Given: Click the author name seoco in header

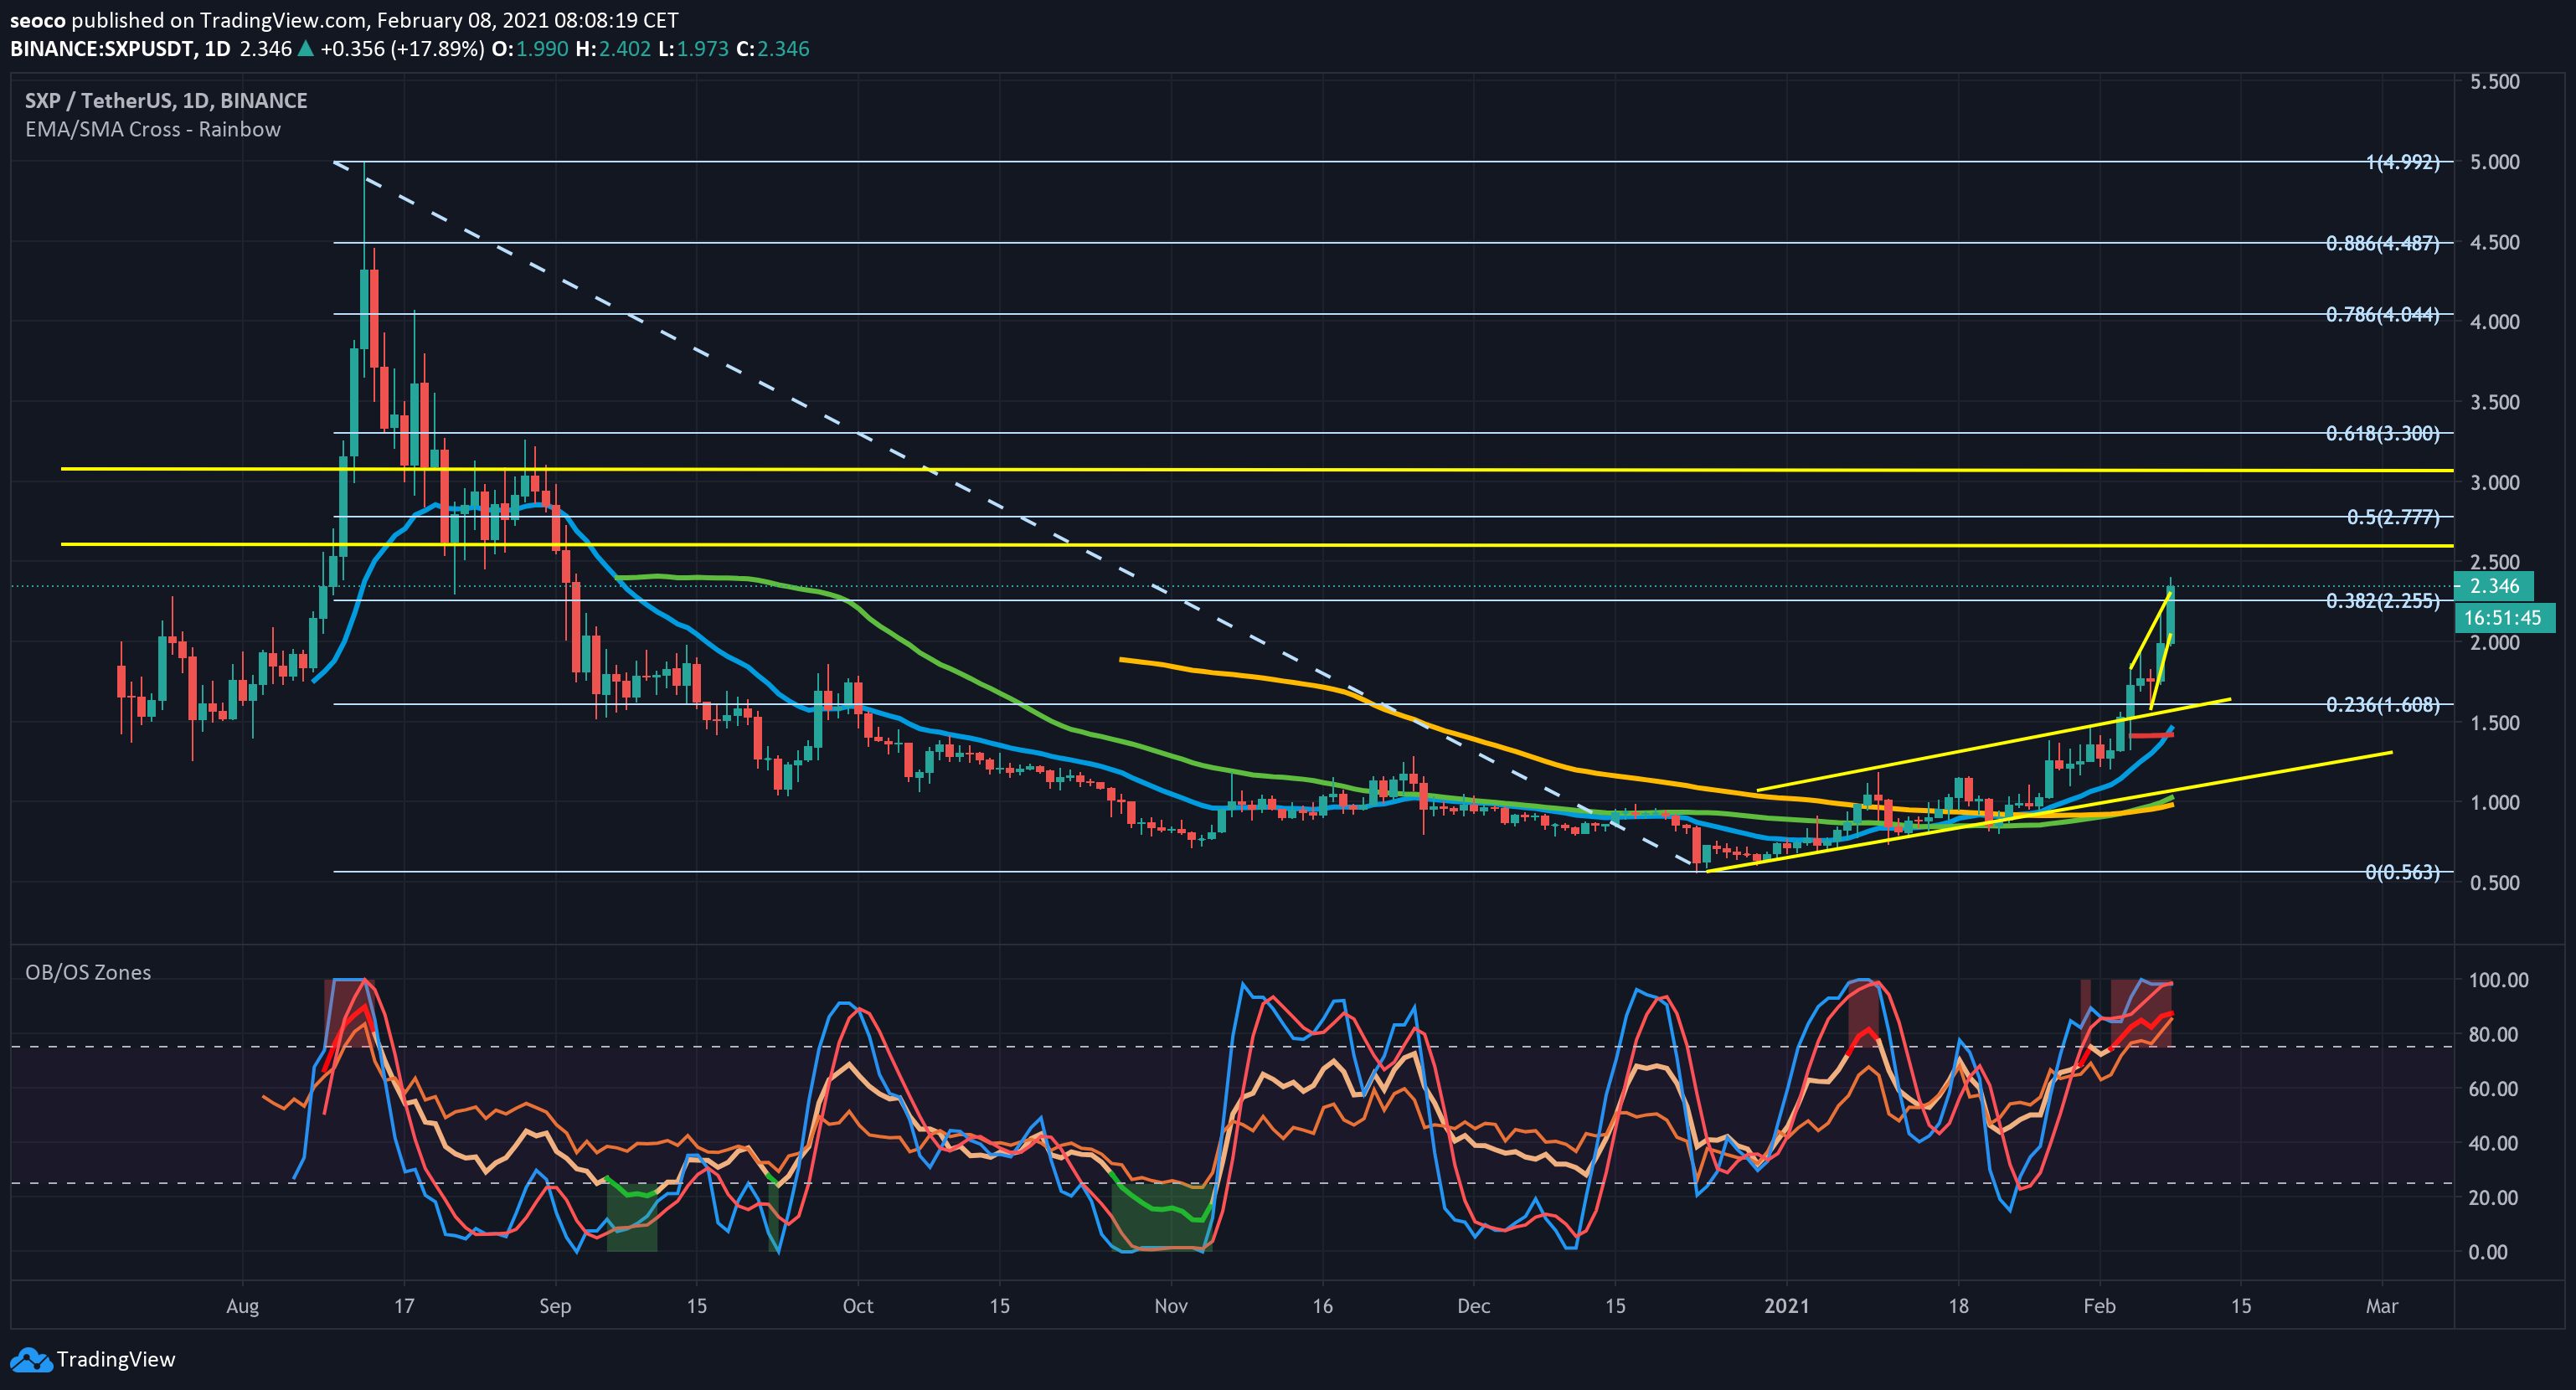Looking at the screenshot, I should point(37,20).
